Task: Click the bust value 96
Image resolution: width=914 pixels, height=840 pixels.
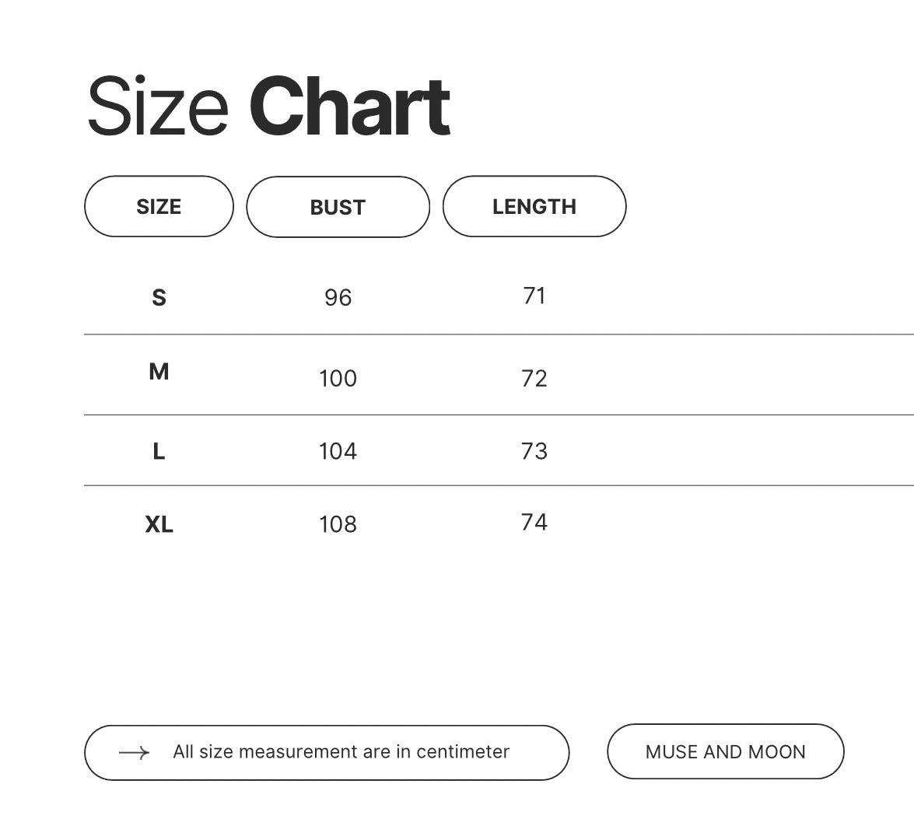Action: coord(338,298)
